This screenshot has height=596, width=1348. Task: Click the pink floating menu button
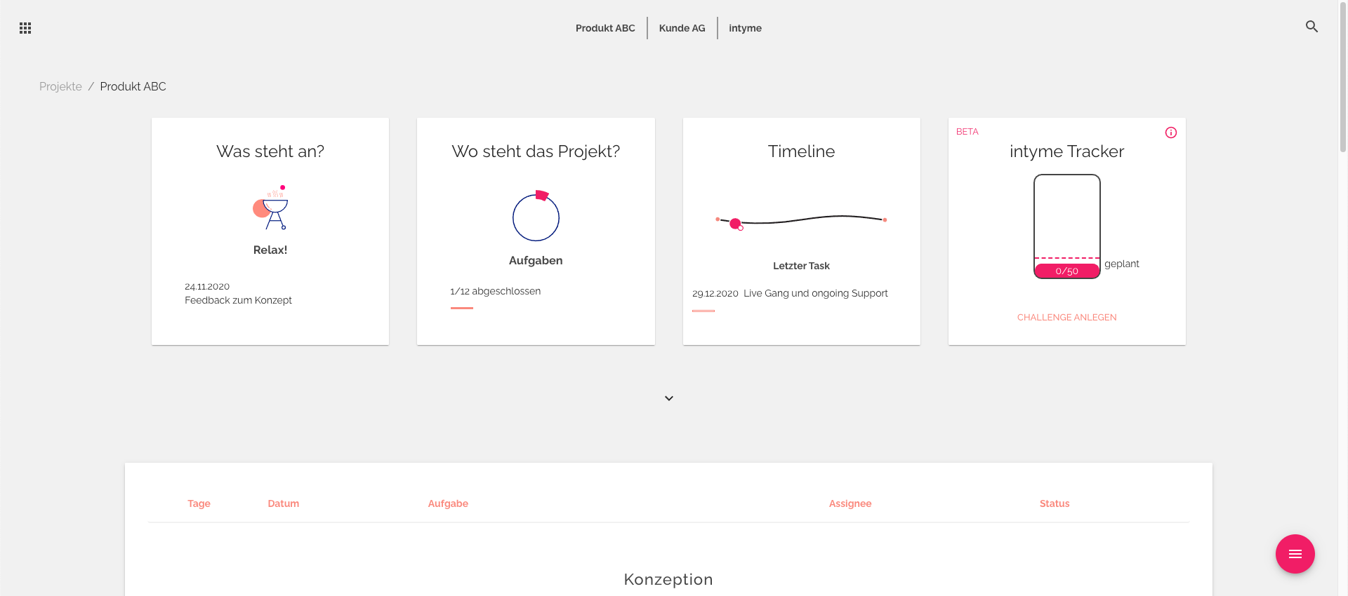click(x=1295, y=554)
